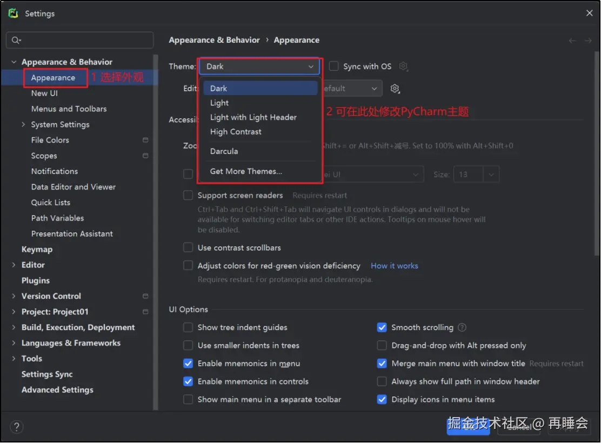Screen dimensions: 601x443
Task: Open New UI settings page
Action: [44, 93]
